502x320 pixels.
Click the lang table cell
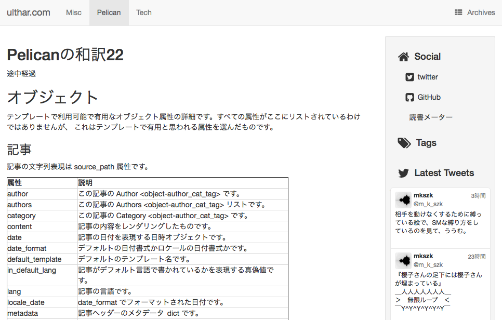coord(42,291)
